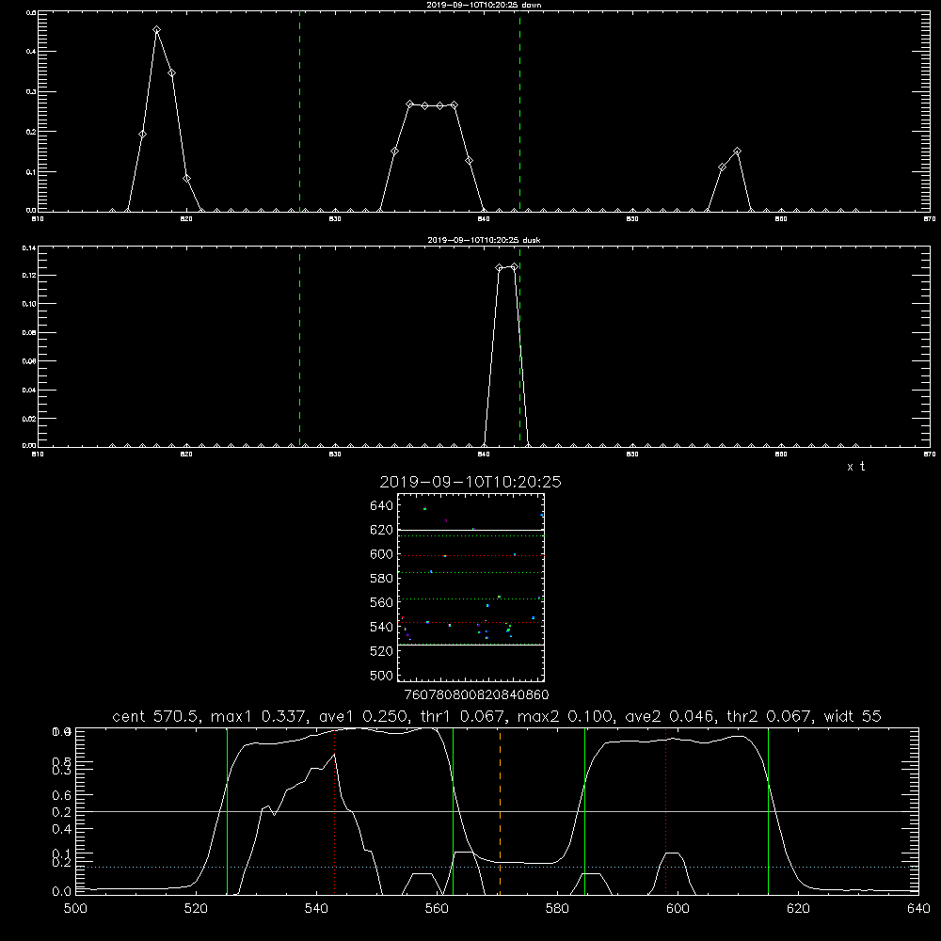The height and width of the screenshot is (941, 941).
Task: Click the green vertical line at 615 in bottom plot
Action: tap(768, 811)
